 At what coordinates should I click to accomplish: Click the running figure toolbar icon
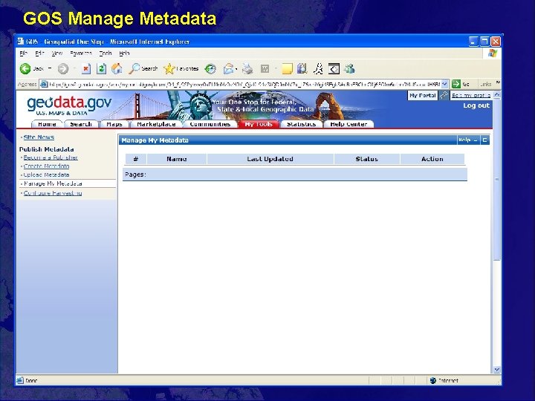pyautogui.click(x=318, y=68)
